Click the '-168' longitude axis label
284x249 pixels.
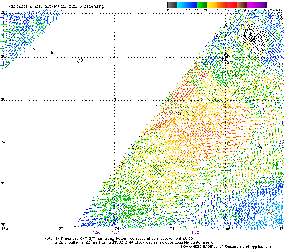tap(226, 229)
